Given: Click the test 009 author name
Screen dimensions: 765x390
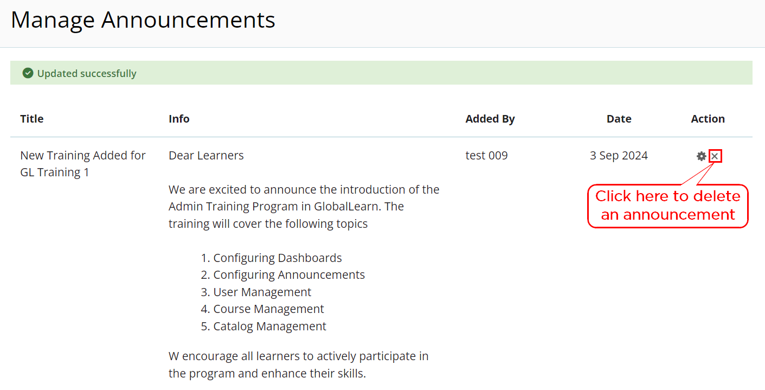Looking at the screenshot, I should 487,156.
